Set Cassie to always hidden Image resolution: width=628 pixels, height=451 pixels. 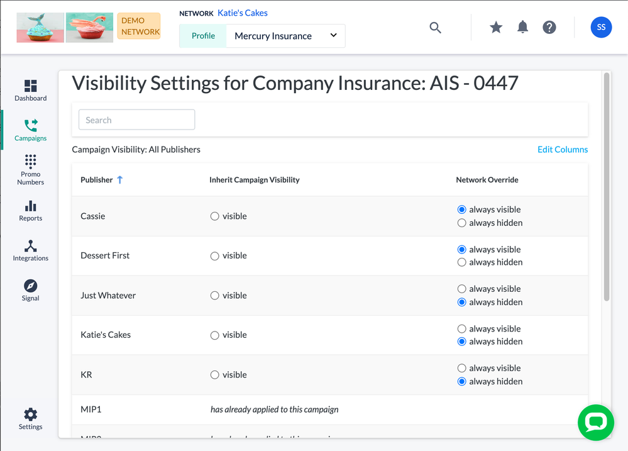462,223
